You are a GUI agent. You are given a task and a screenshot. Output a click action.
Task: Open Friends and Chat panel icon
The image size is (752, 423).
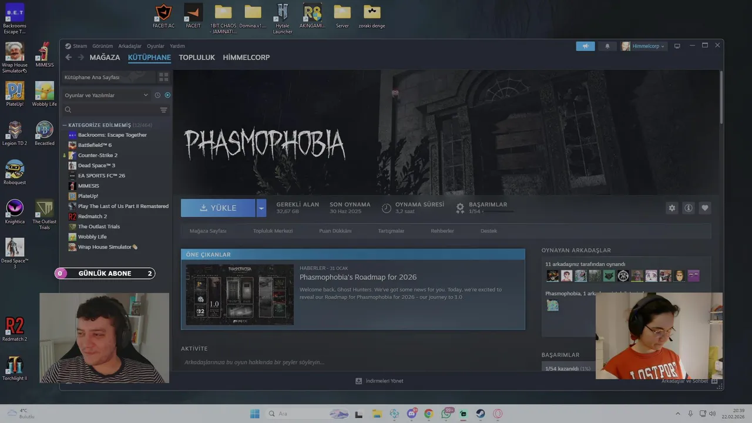pos(714,381)
